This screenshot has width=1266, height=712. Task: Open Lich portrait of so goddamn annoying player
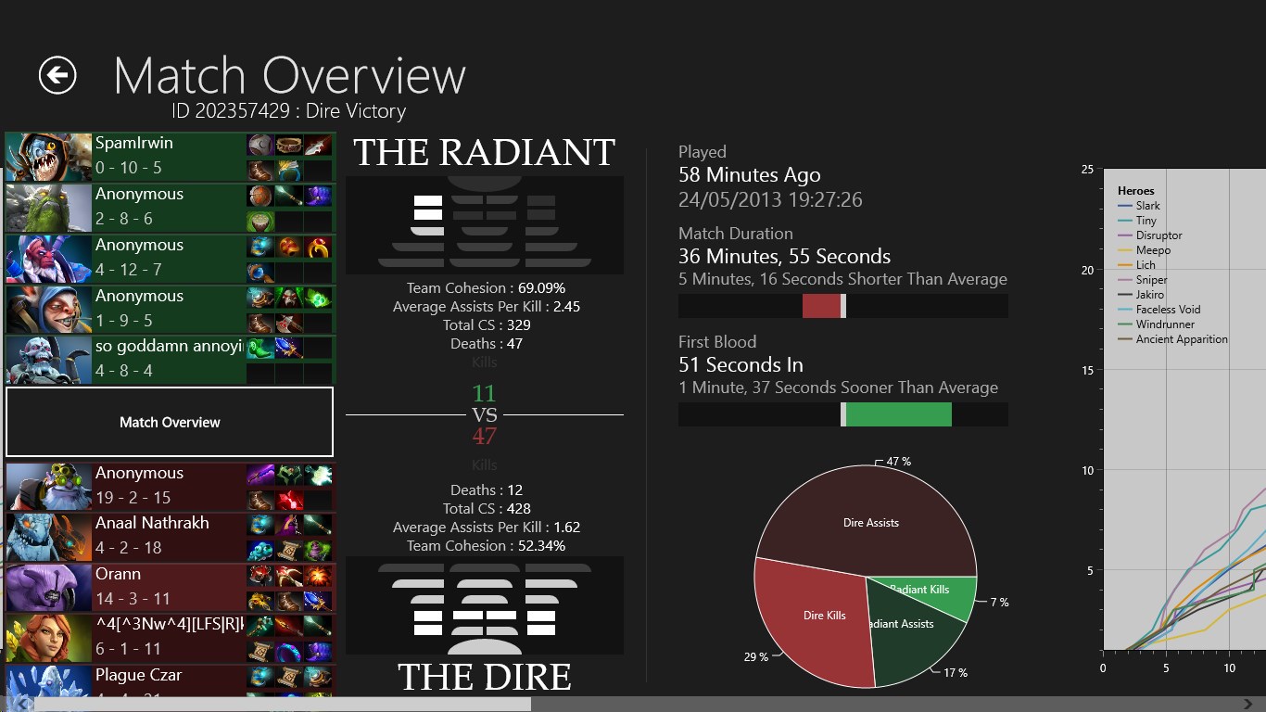[x=48, y=360]
